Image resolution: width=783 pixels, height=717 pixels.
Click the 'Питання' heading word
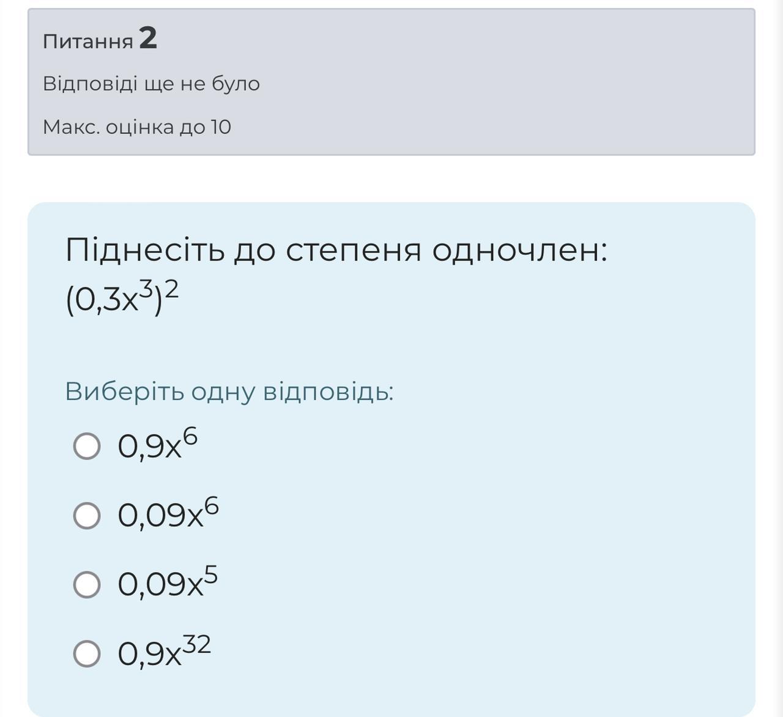(x=88, y=42)
